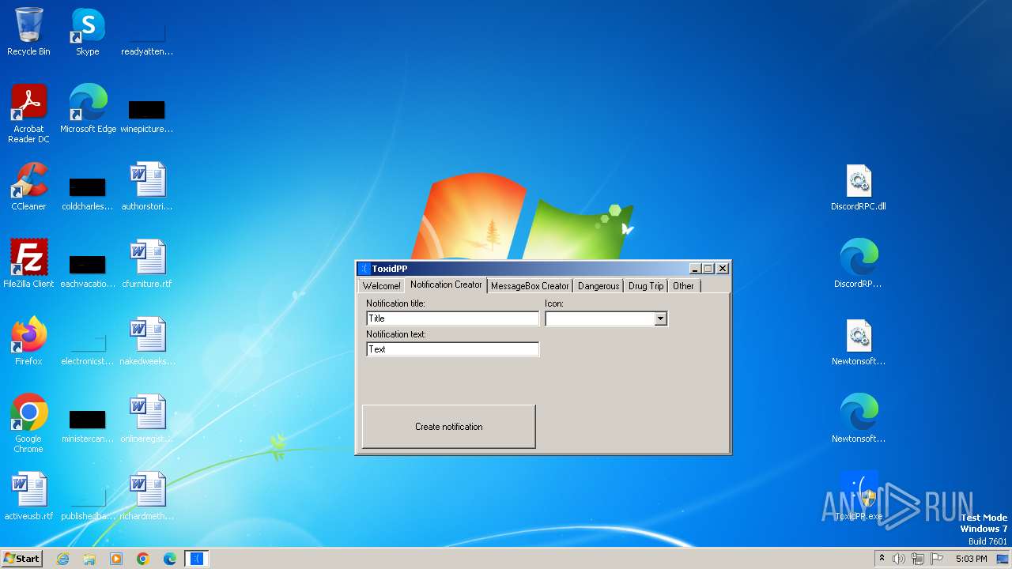This screenshot has width=1012, height=569.
Task: Open the volume control tray icon
Action: click(x=899, y=559)
